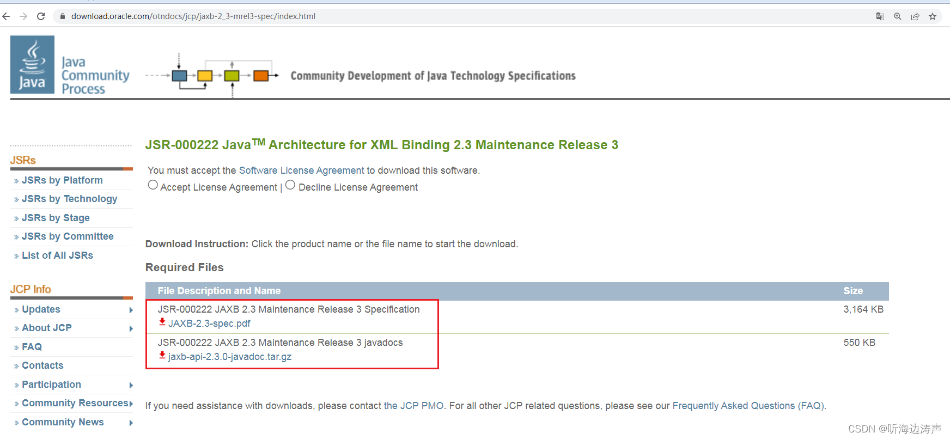The width and height of the screenshot is (950, 439).
Task: Open the FAQ sidebar item
Action: pos(32,347)
